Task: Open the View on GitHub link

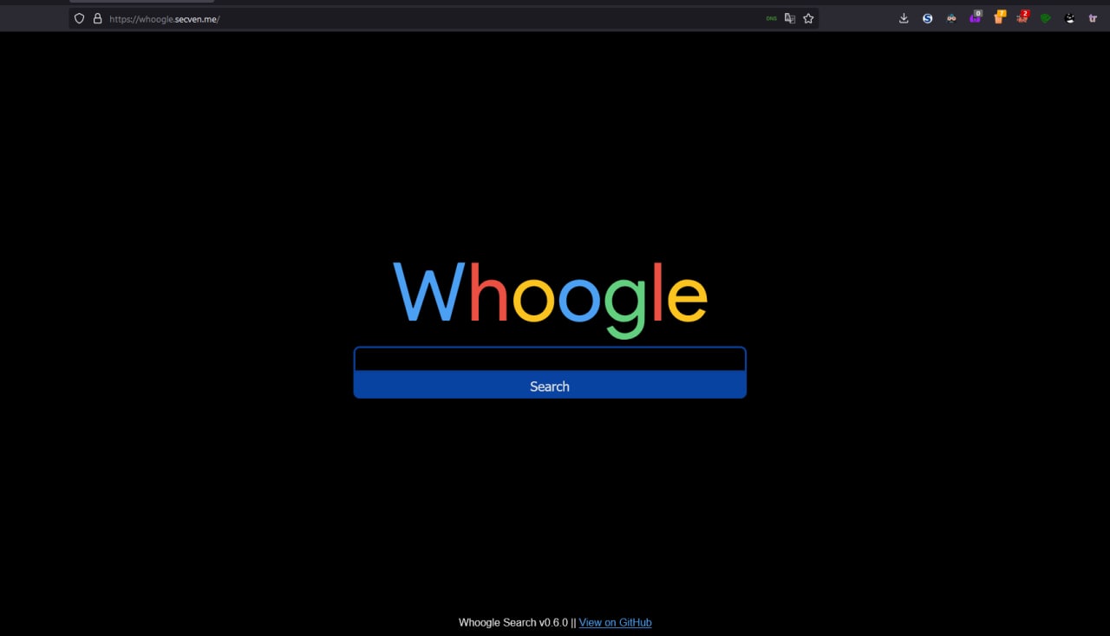Action: pyautogui.click(x=615, y=622)
